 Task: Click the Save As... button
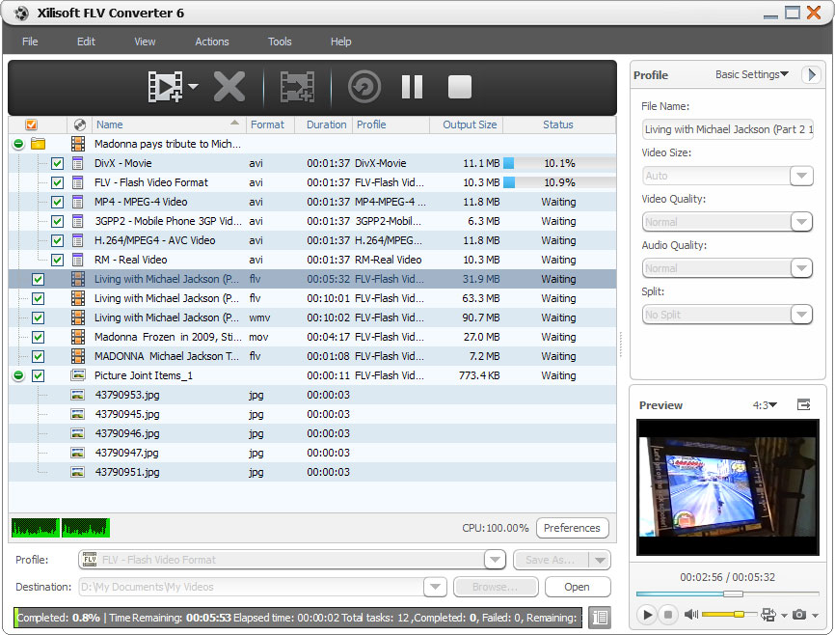(x=551, y=560)
